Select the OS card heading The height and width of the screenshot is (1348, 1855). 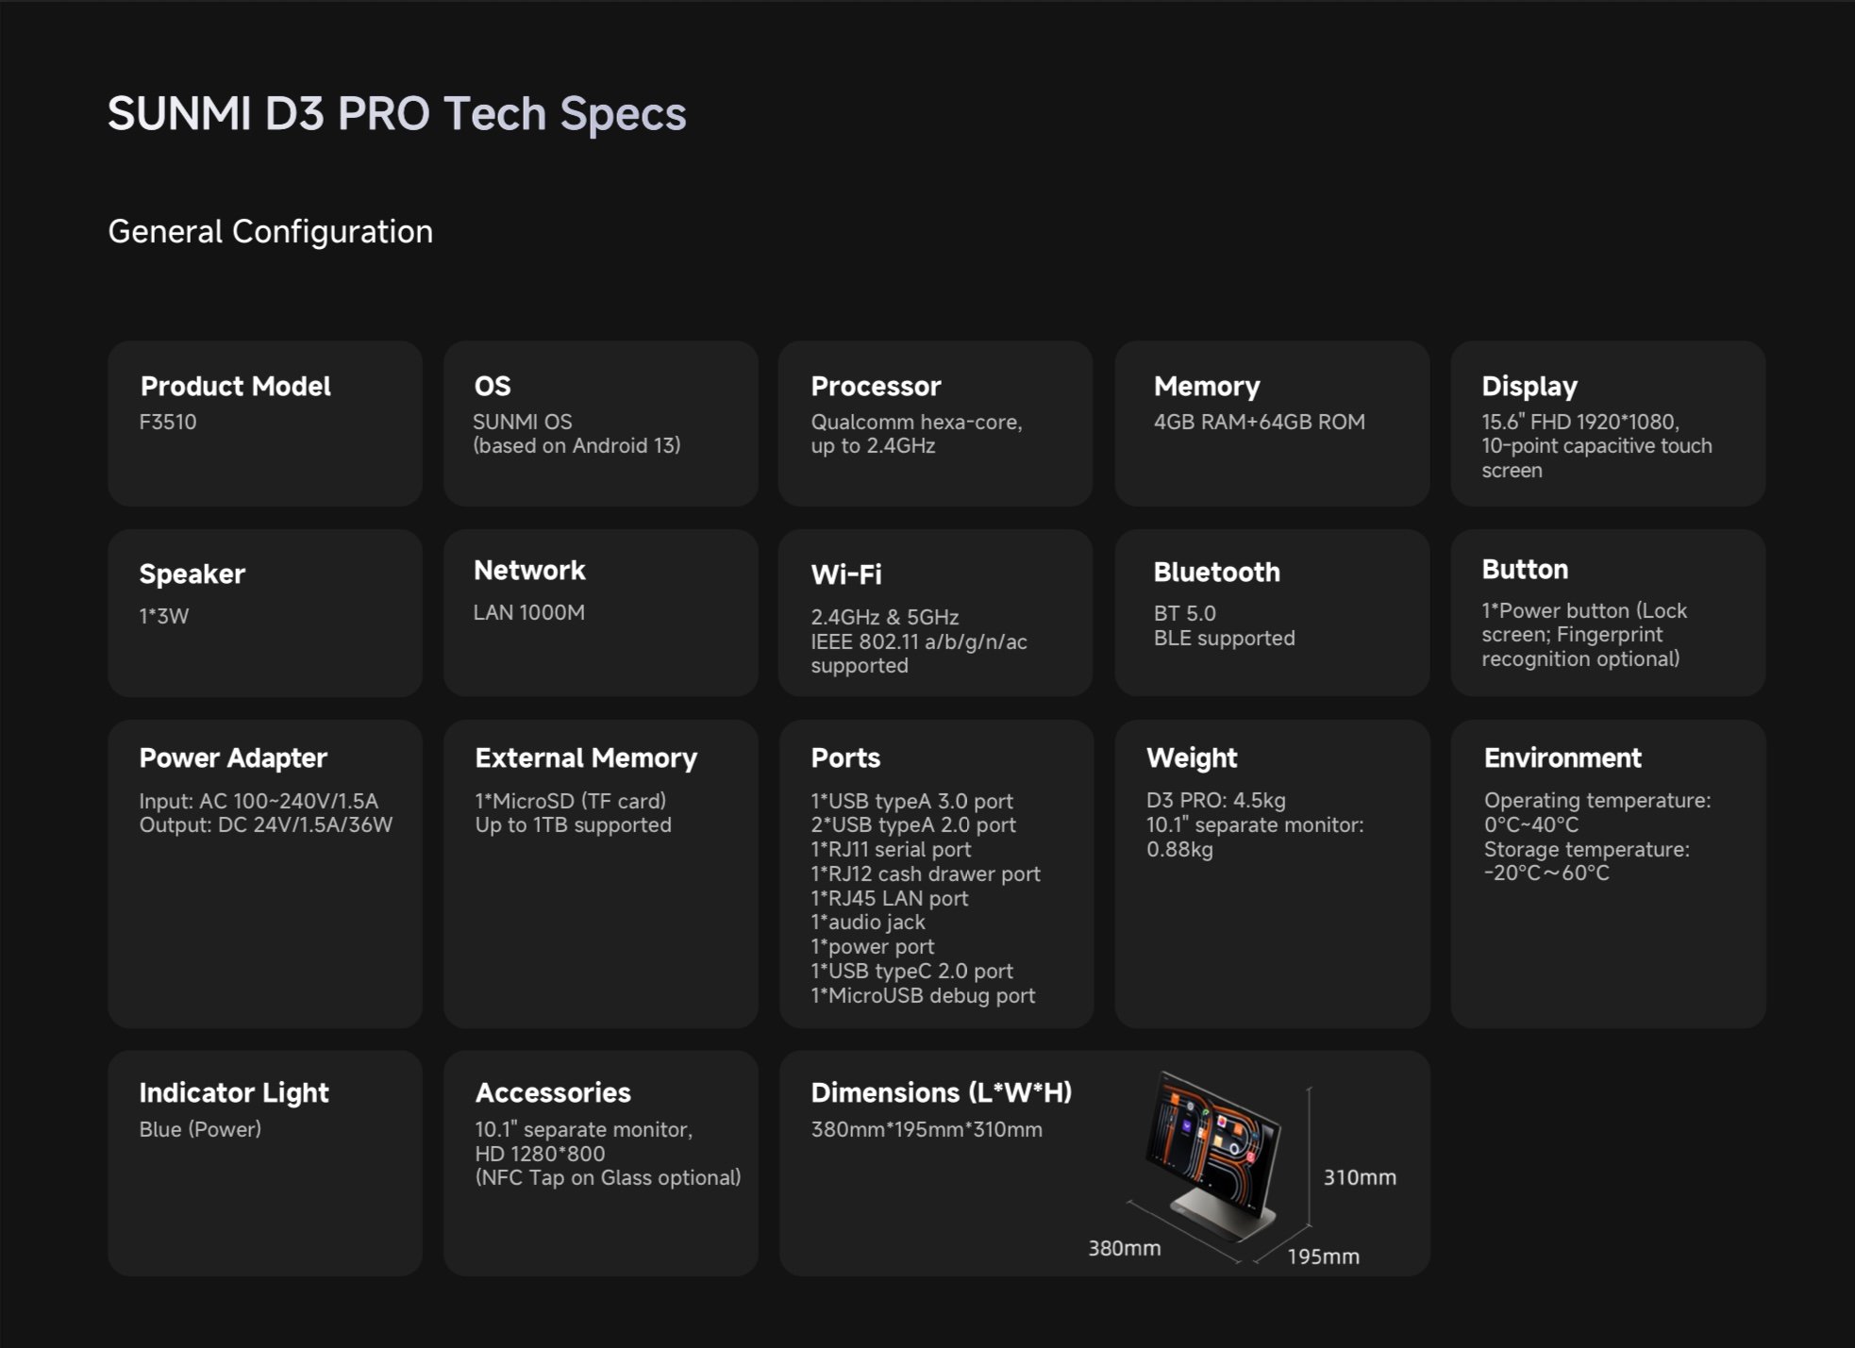click(493, 386)
